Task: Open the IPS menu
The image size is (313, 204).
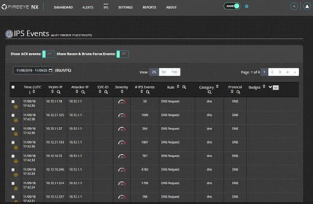Action: coord(106,7)
